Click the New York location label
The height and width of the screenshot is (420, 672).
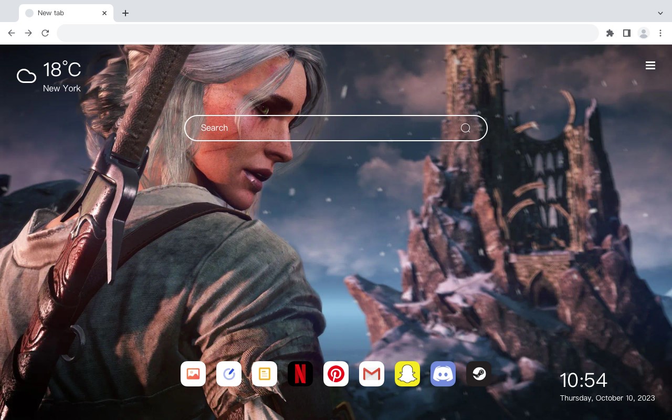pyautogui.click(x=62, y=89)
